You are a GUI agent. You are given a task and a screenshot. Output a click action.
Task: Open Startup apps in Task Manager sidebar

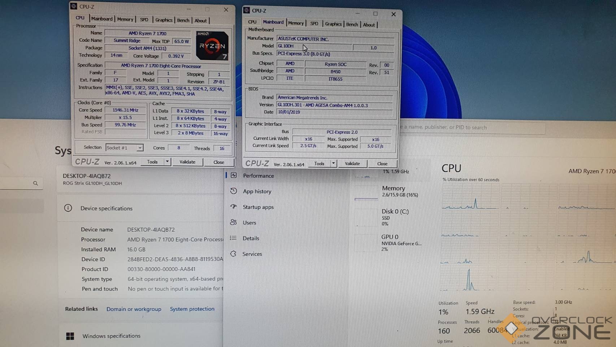[x=258, y=207]
